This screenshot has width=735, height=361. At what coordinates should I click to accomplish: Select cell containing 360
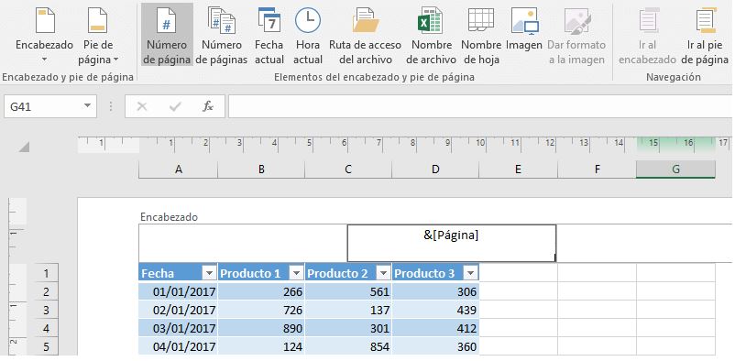click(x=435, y=346)
